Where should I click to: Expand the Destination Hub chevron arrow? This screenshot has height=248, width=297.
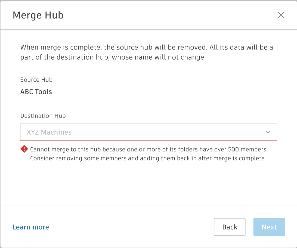pos(268,132)
